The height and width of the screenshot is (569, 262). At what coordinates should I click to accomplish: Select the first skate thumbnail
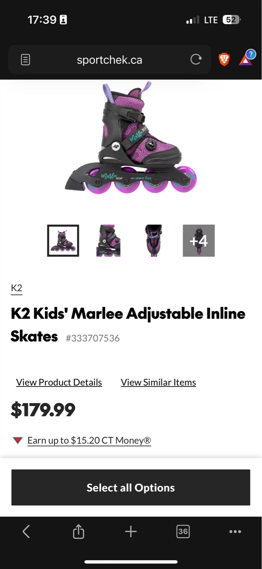[63, 241]
